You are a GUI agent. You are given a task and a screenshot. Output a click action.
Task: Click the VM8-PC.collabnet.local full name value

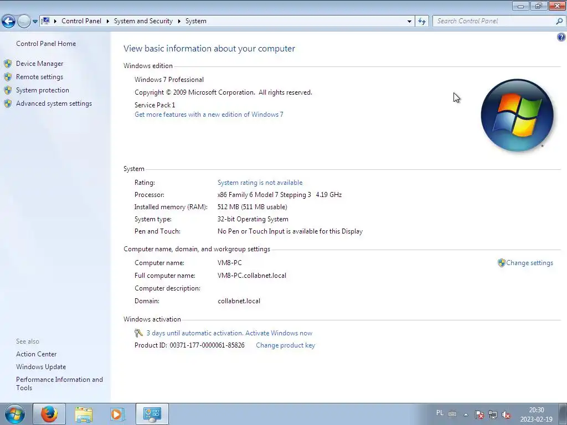click(x=252, y=276)
